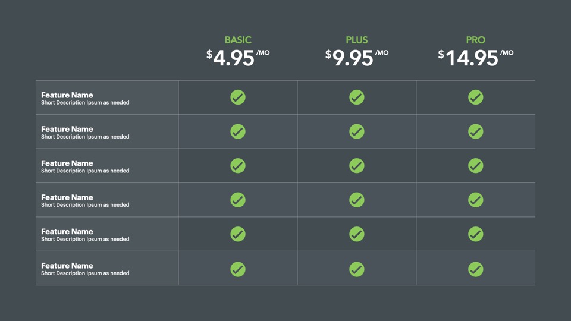This screenshot has width=571, height=321.
Task: Toggle the Pro checkmark in the first feature row
Action: [476, 97]
